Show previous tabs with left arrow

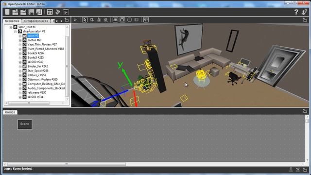coord(57,21)
